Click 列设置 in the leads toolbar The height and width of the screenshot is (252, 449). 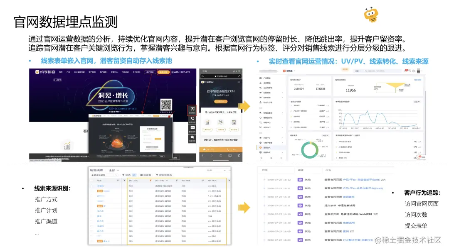point(145,175)
